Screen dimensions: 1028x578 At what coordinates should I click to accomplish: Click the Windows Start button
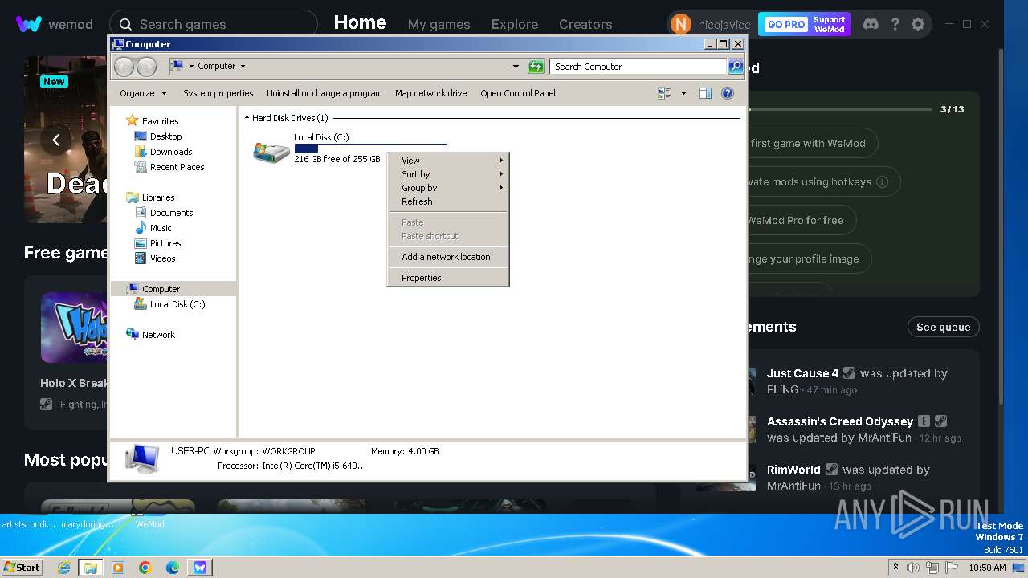[x=22, y=567]
